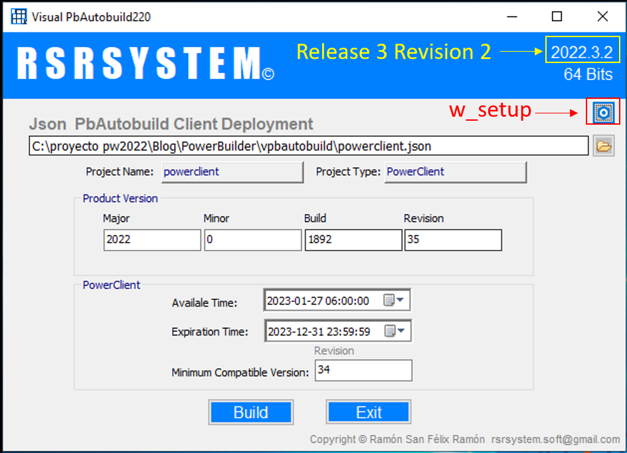Click the Major version field

[x=152, y=239]
